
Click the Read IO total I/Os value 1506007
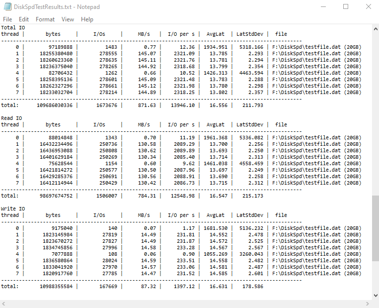pyautogui.click(x=105, y=196)
